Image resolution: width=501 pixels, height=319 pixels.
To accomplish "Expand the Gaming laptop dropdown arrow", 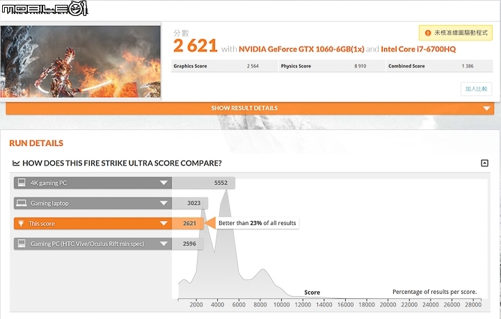I will coord(164,203).
